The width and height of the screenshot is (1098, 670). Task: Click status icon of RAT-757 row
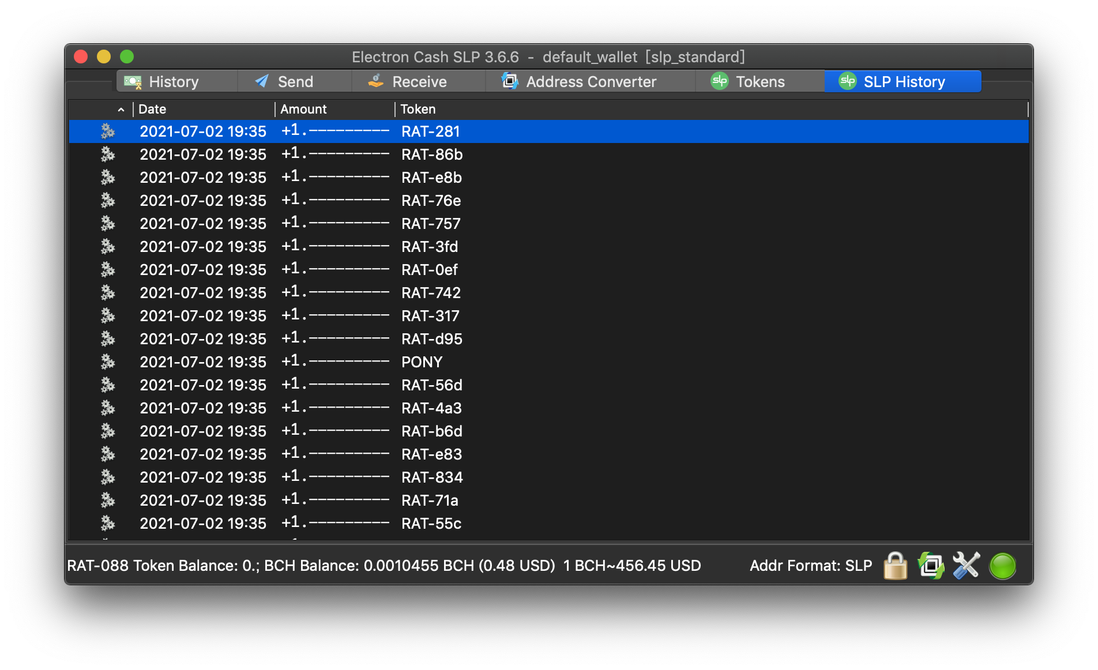[108, 224]
